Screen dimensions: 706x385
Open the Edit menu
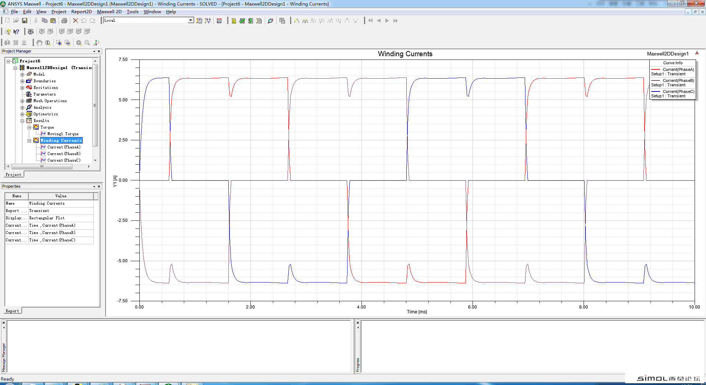pyautogui.click(x=27, y=12)
